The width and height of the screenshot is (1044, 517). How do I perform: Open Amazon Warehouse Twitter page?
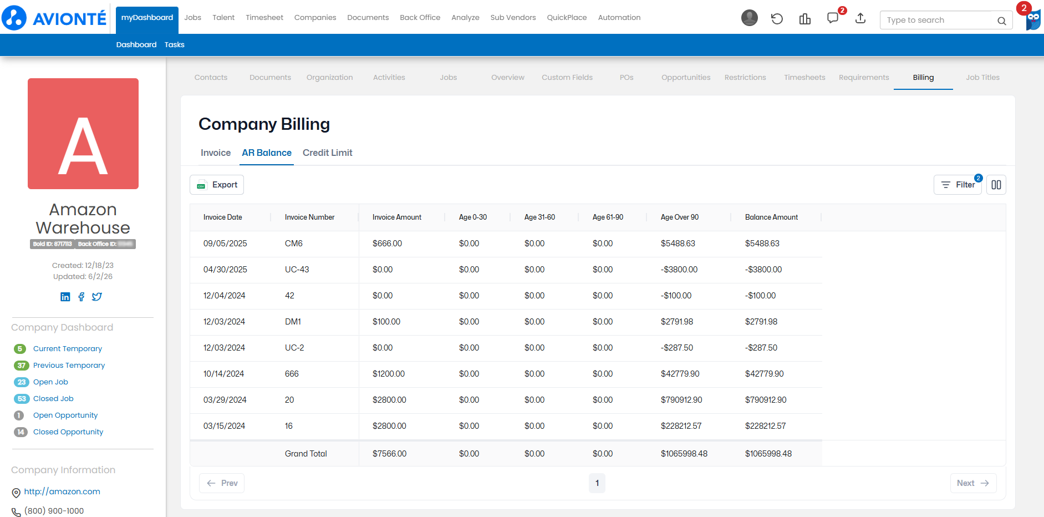tap(97, 297)
